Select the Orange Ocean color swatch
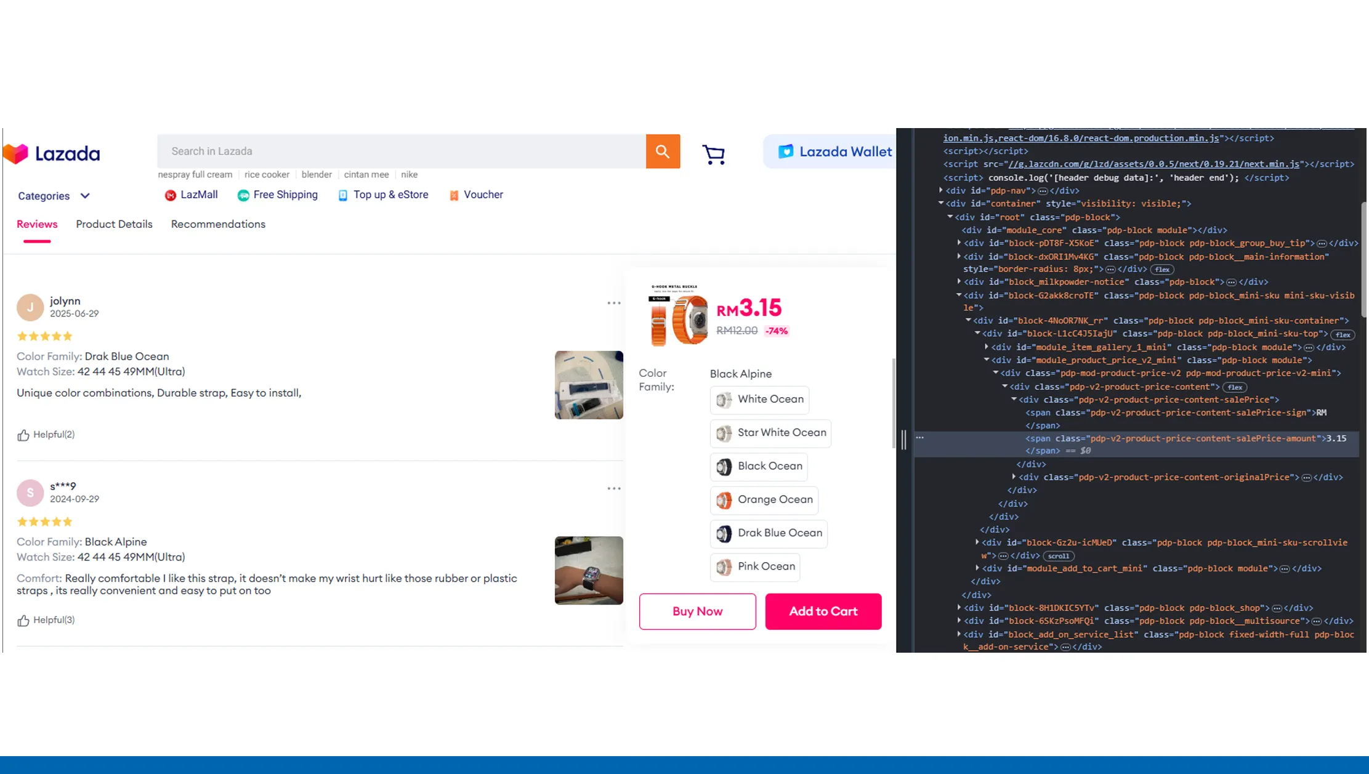 (x=764, y=499)
